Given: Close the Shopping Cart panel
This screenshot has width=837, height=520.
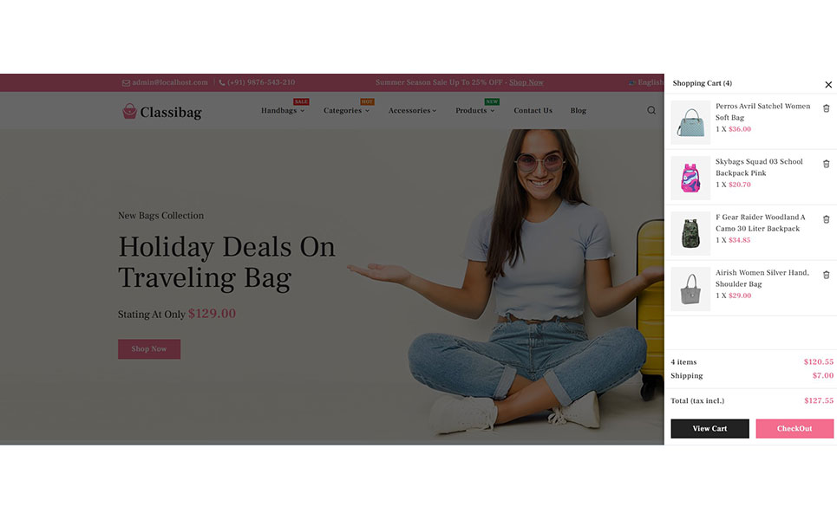Looking at the screenshot, I should (828, 84).
